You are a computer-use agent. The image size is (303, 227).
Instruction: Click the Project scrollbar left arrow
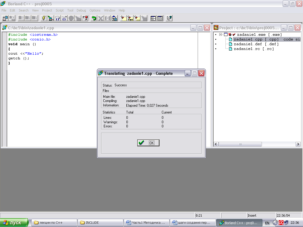pyautogui.click(x=216, y=144)
